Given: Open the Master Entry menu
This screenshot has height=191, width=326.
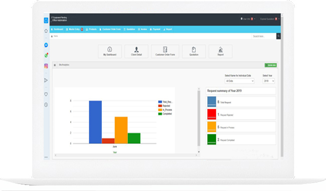Looking at the screenshot, I should click(x=74, y=29).
